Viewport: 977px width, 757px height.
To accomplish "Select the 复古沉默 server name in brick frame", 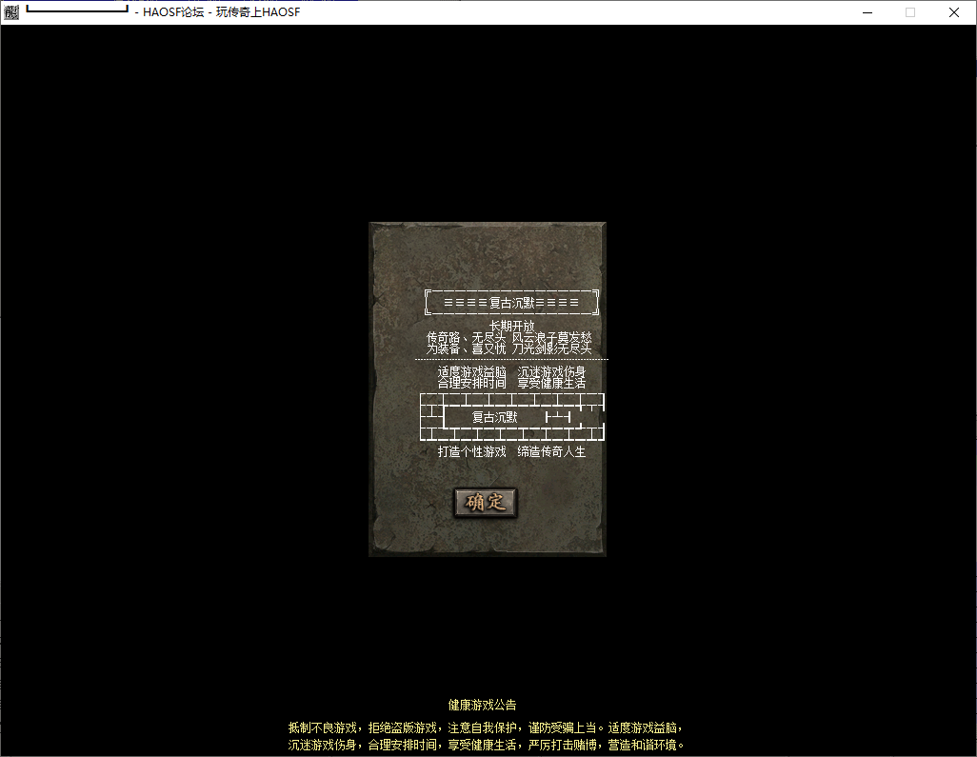I will coord(495,417).
